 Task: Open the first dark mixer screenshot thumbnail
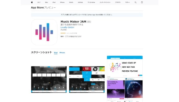point(49,80)
